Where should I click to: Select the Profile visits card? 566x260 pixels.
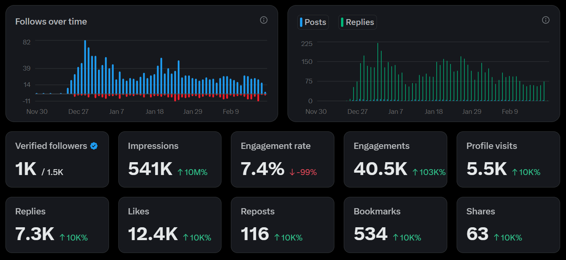click(x=508, y=159)
